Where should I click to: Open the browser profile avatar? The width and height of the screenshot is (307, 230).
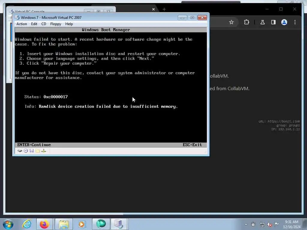[284, 22]
